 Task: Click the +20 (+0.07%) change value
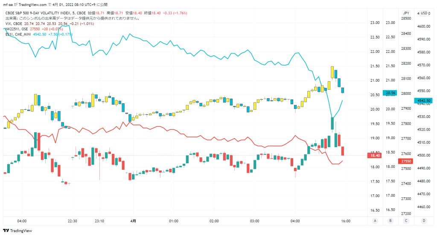click(x=52, y=29)
